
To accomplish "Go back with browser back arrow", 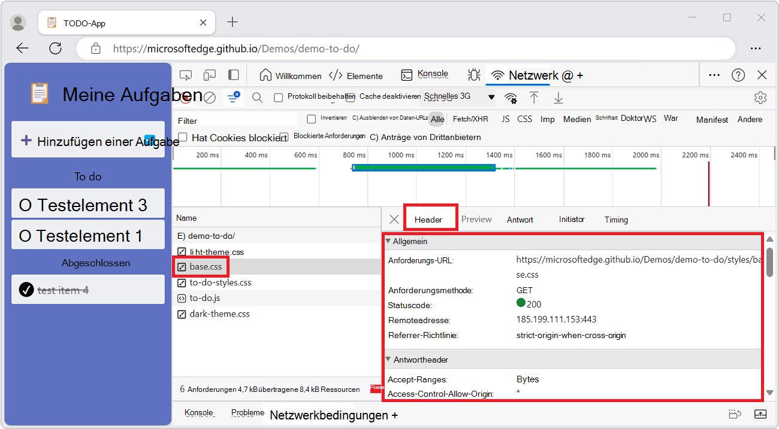I will (x=23, y=48).
